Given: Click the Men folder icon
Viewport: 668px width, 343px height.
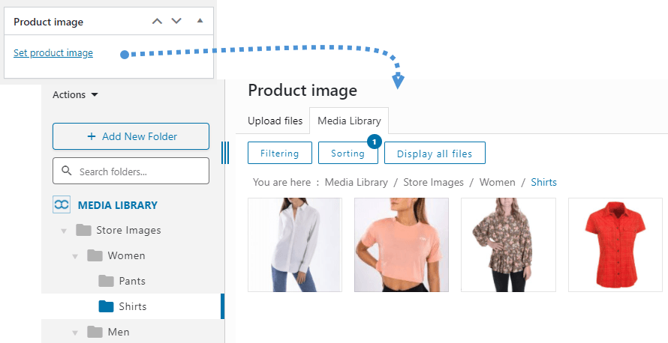Looking at the screenshot, I should (x=95, y=332).
